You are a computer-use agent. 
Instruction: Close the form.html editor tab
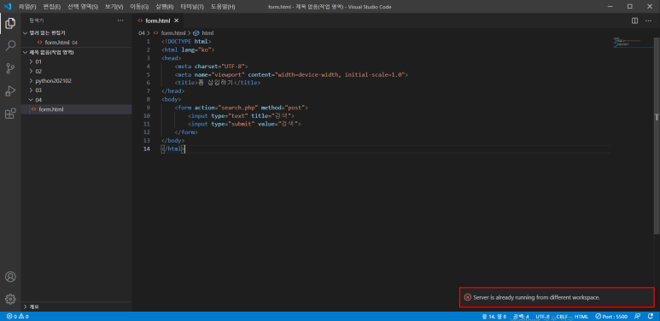177,20
